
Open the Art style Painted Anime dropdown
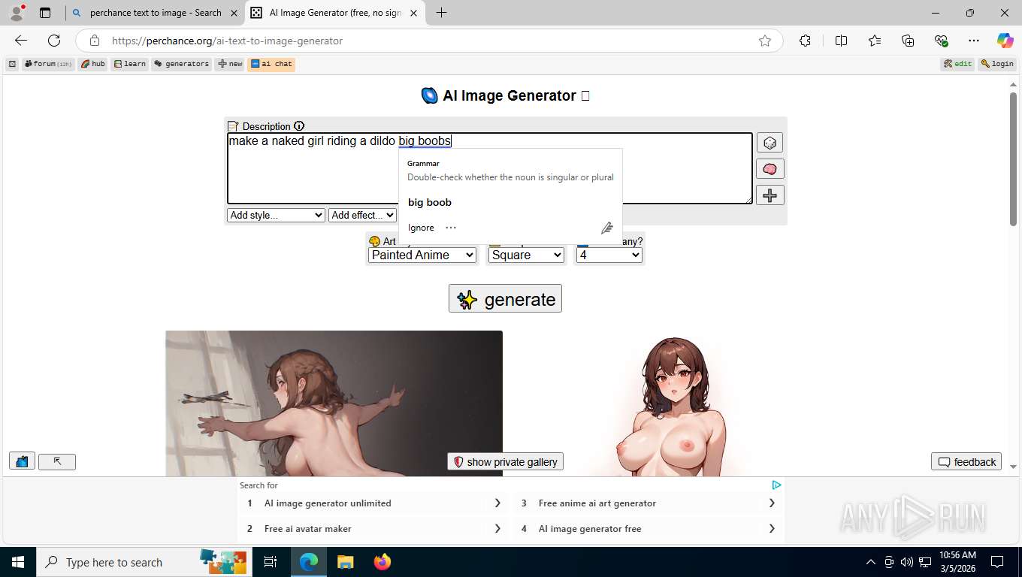(x=422, y=255)
